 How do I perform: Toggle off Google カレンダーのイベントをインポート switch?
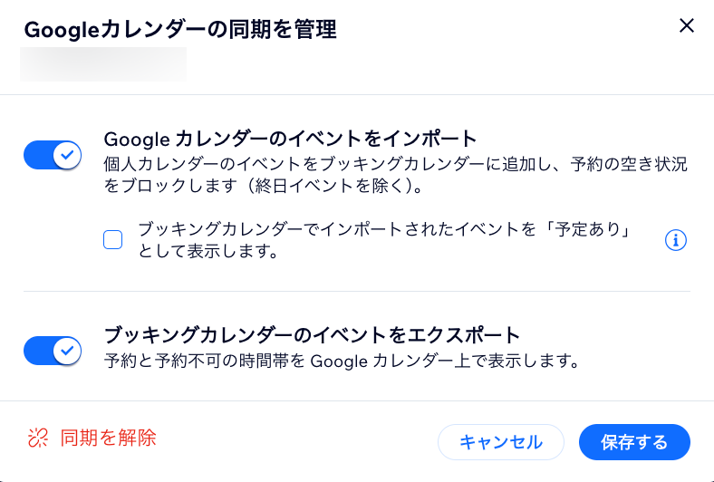pyautogui.click(x=53, y=155)
